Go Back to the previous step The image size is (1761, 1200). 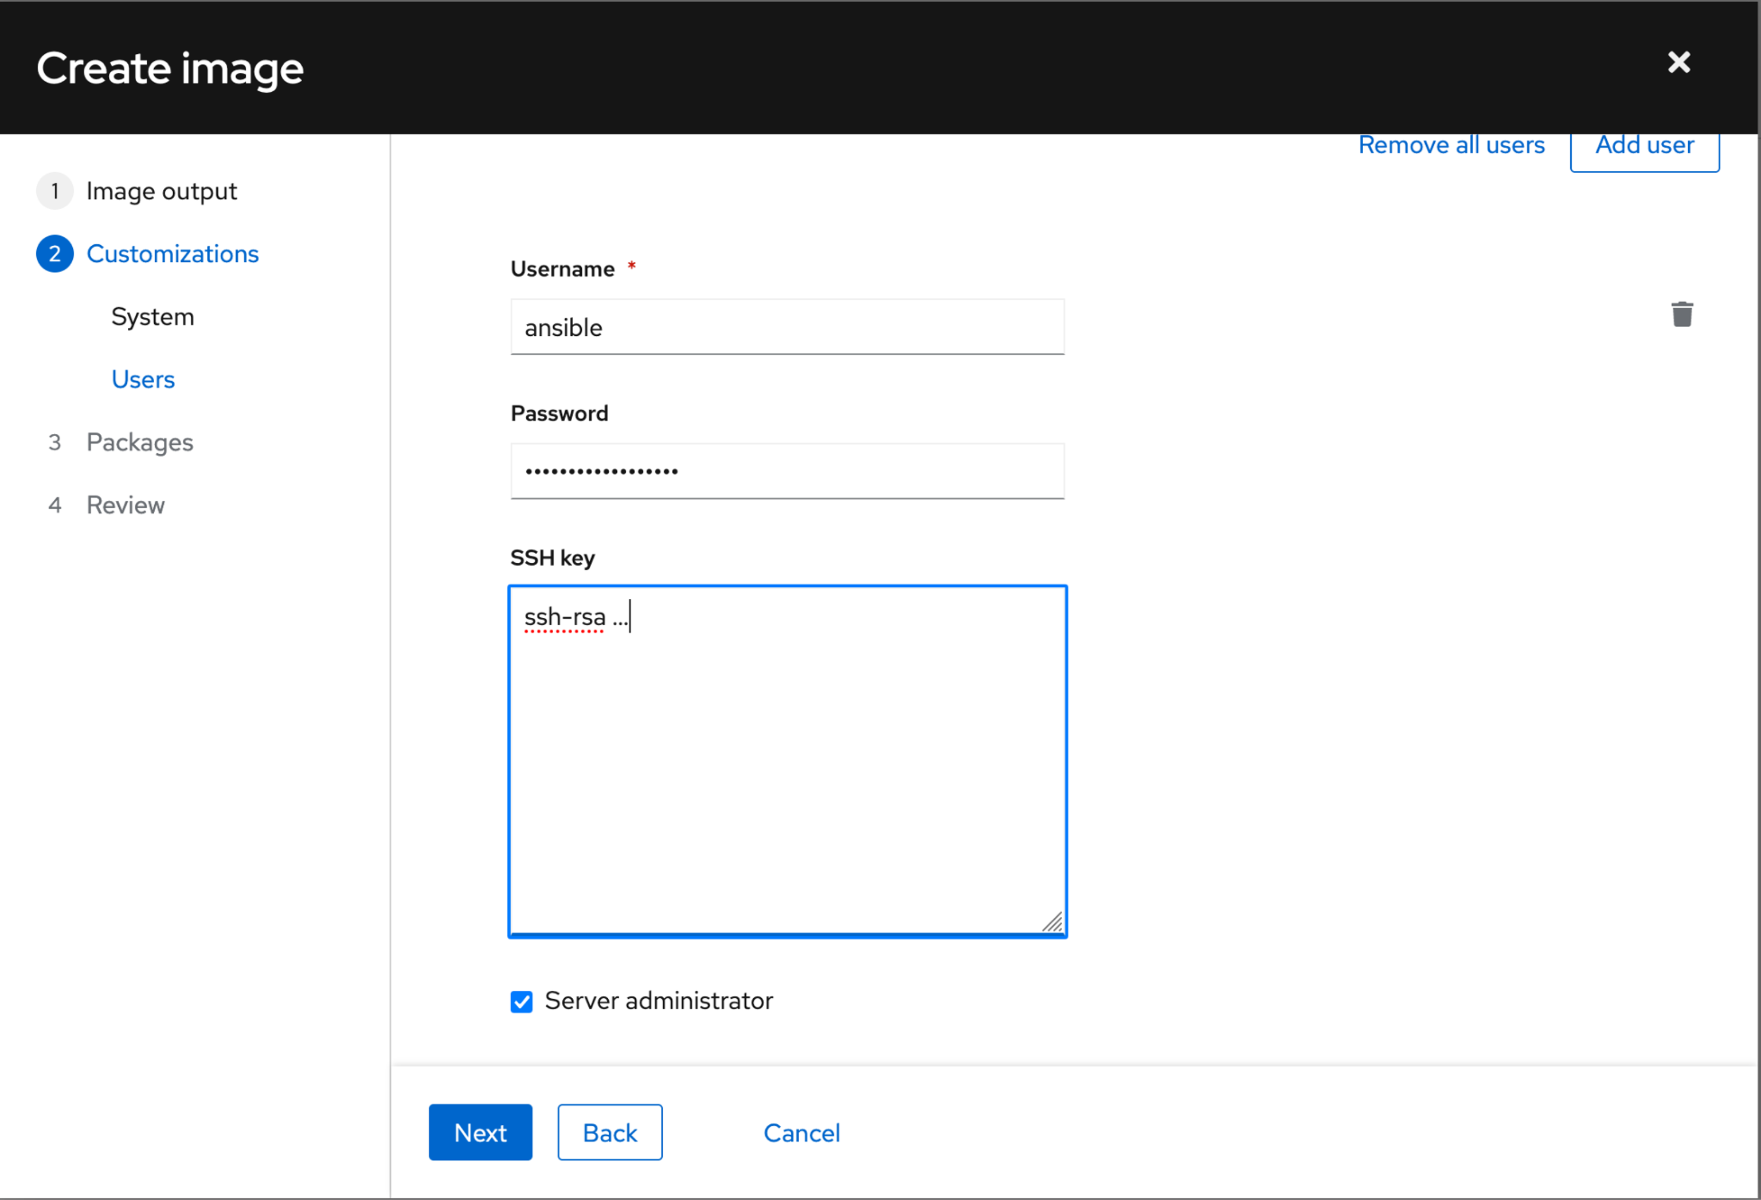[609, 1132]
